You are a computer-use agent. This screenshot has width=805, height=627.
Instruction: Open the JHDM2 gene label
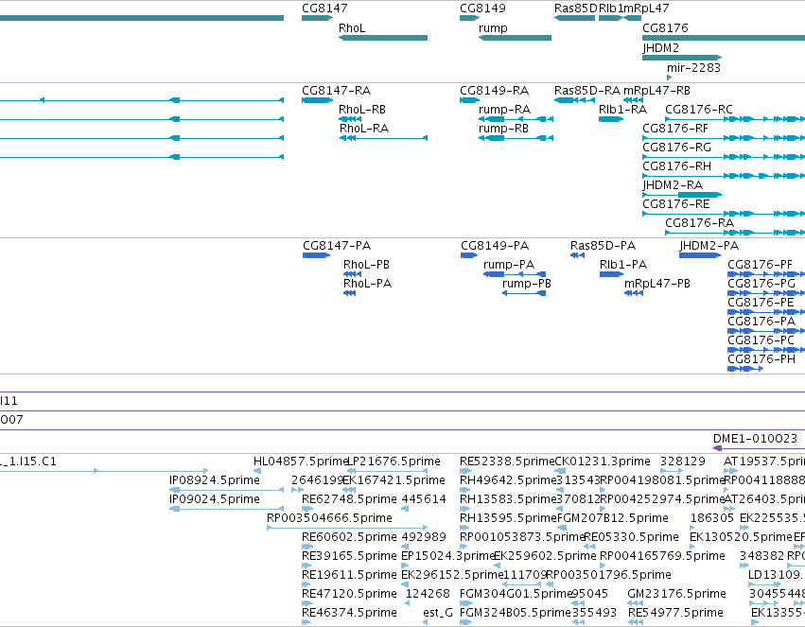660,48
